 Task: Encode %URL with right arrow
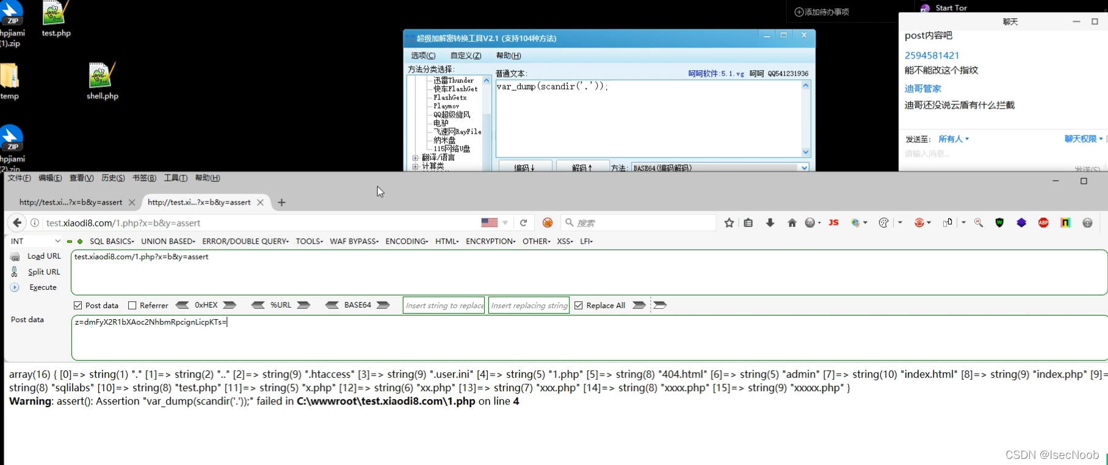(x=303, y=305)
